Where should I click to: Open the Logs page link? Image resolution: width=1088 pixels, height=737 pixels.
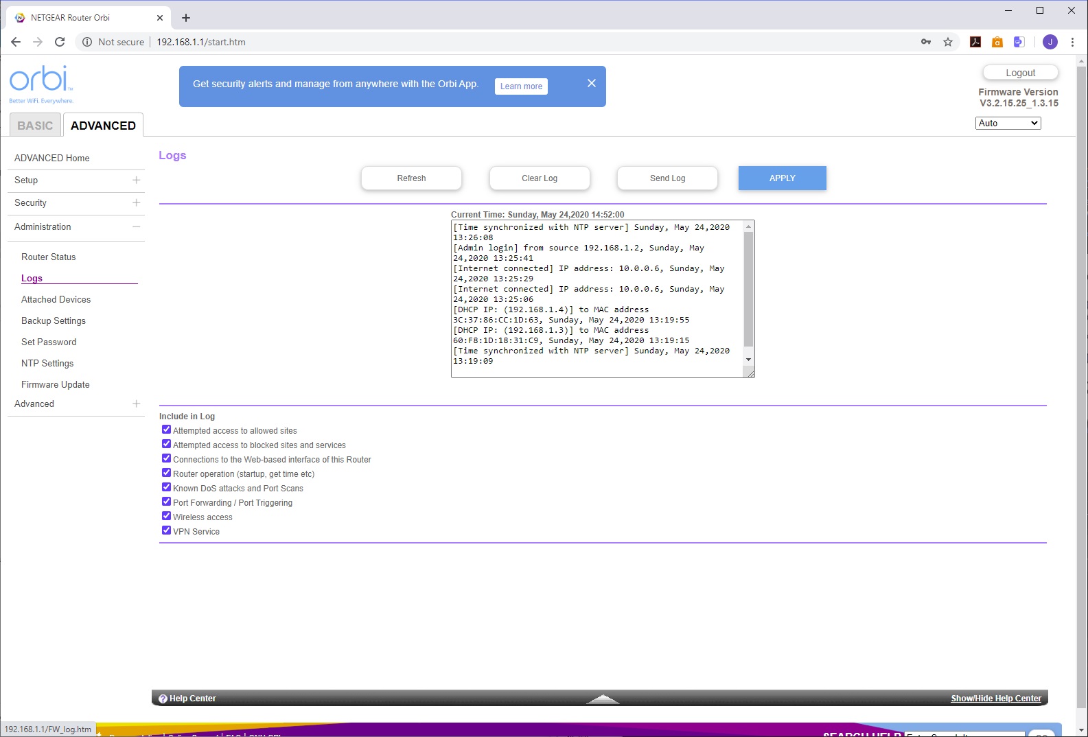[32, 278]
